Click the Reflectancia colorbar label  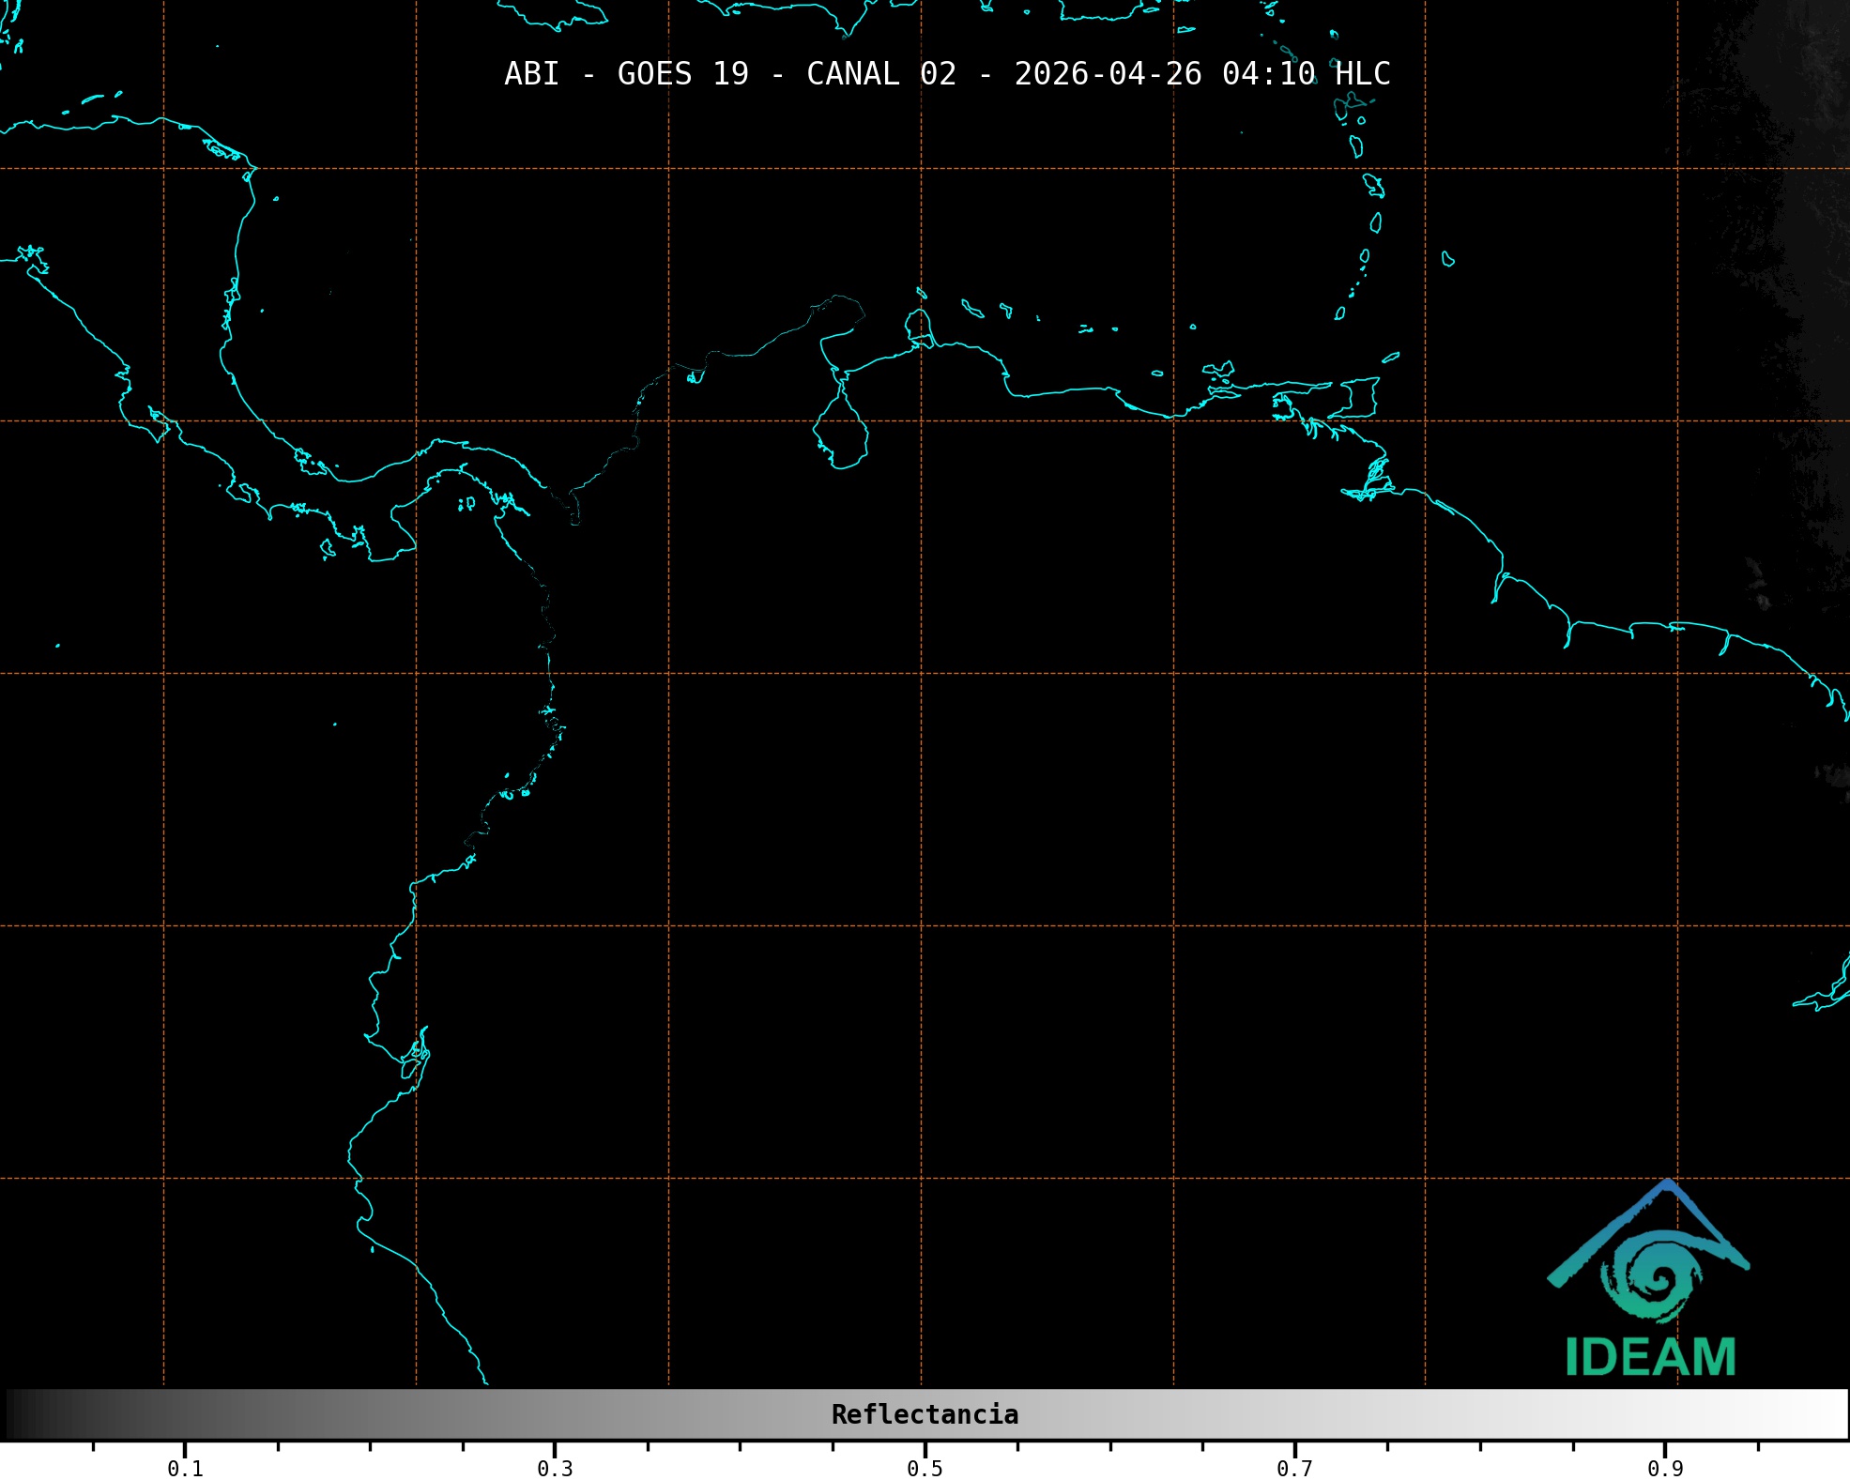tap(925, 1414)
